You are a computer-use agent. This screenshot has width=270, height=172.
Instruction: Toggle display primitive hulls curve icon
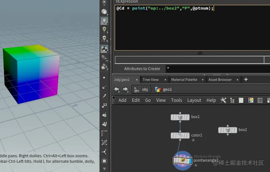point(104,133)
